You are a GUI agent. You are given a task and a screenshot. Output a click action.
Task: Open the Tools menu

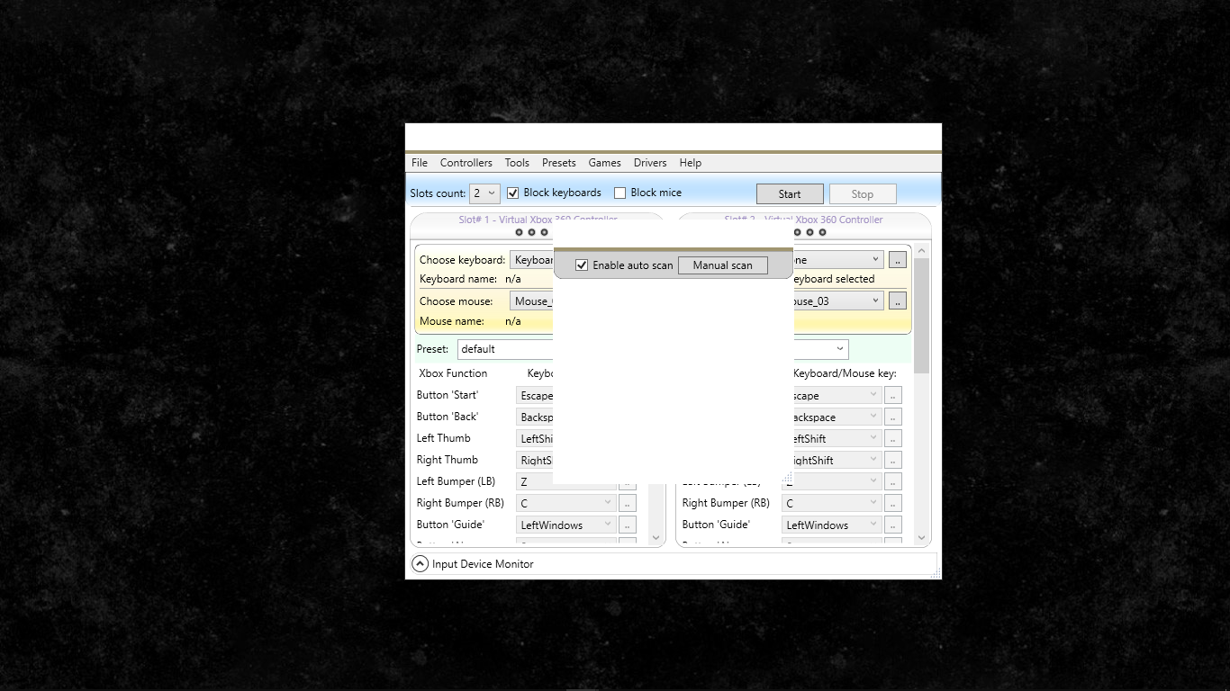coord(516,163)
